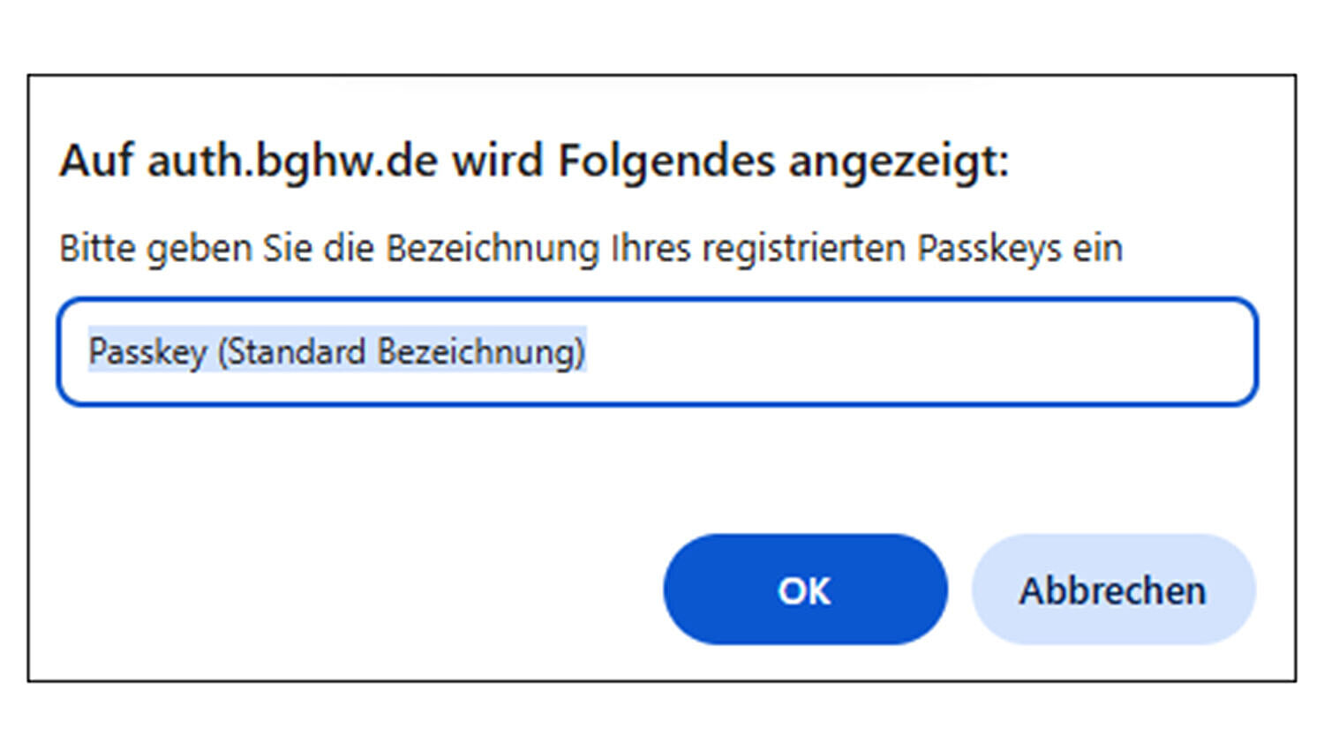Viewport: 1324px width, 743px height.
Task: Click 'geben' in the prompt message
Action: [199, 248]
